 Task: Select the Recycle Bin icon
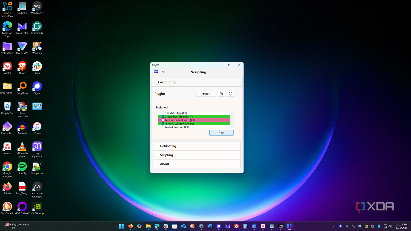(7, 108)
